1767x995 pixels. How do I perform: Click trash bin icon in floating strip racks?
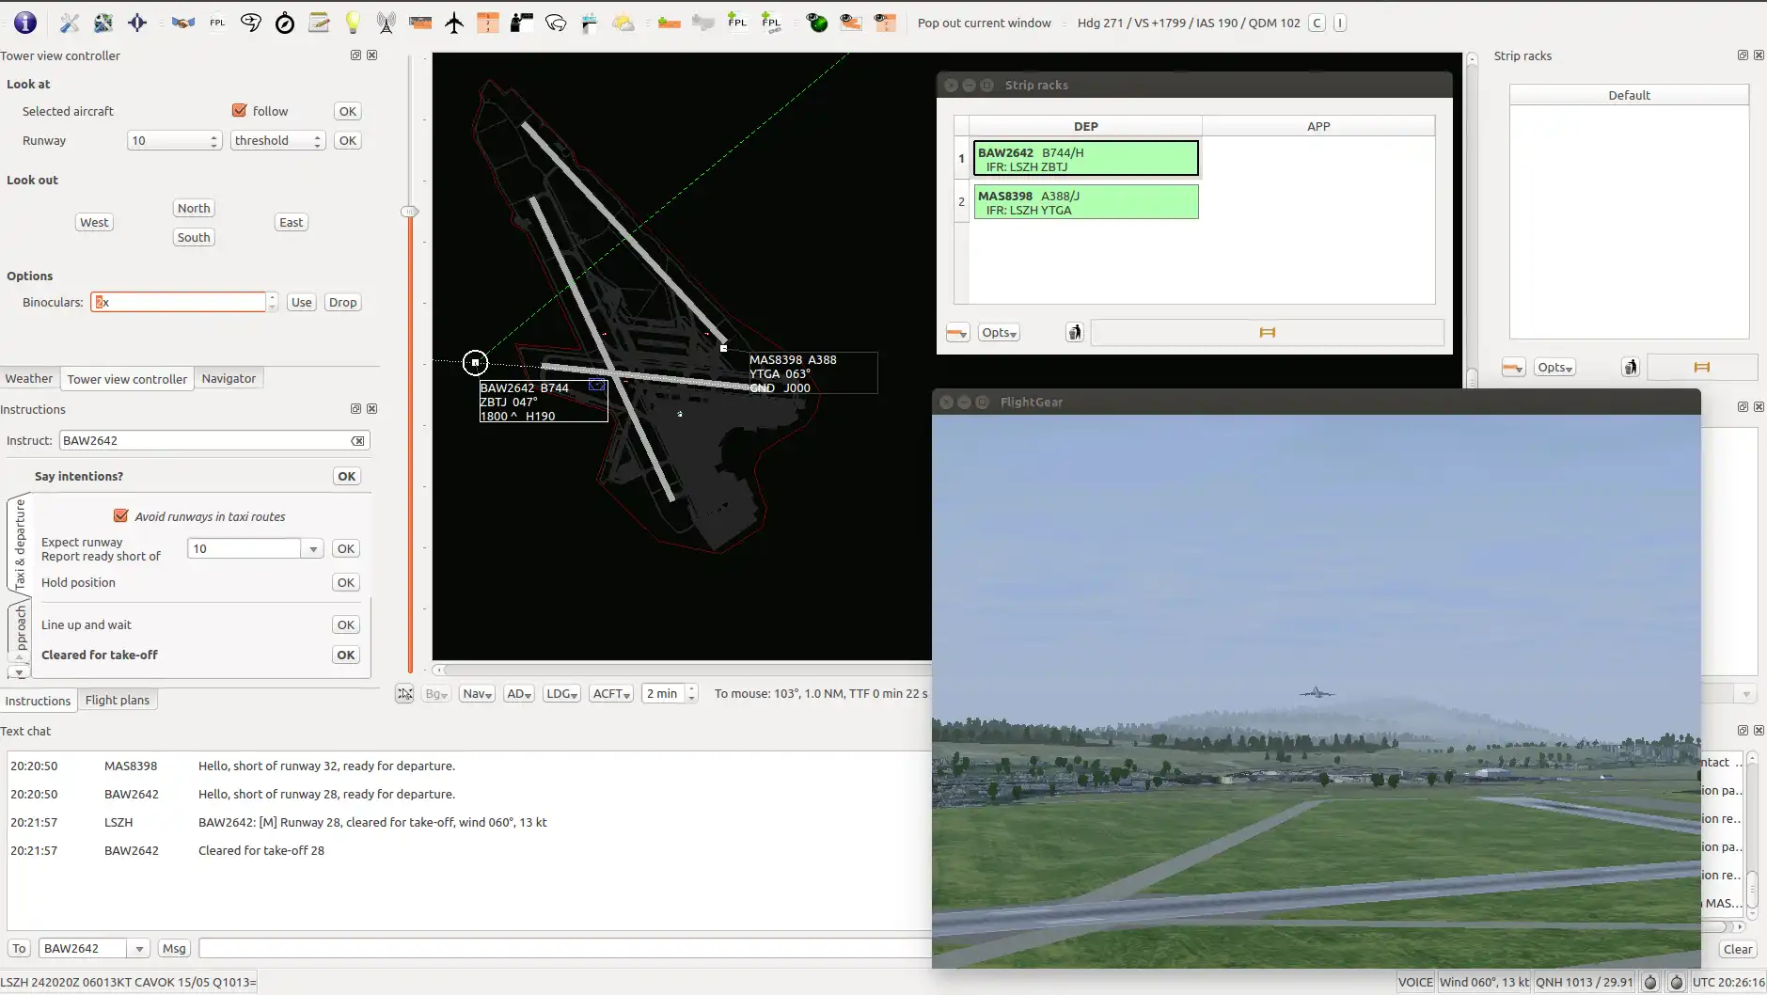1075,332
